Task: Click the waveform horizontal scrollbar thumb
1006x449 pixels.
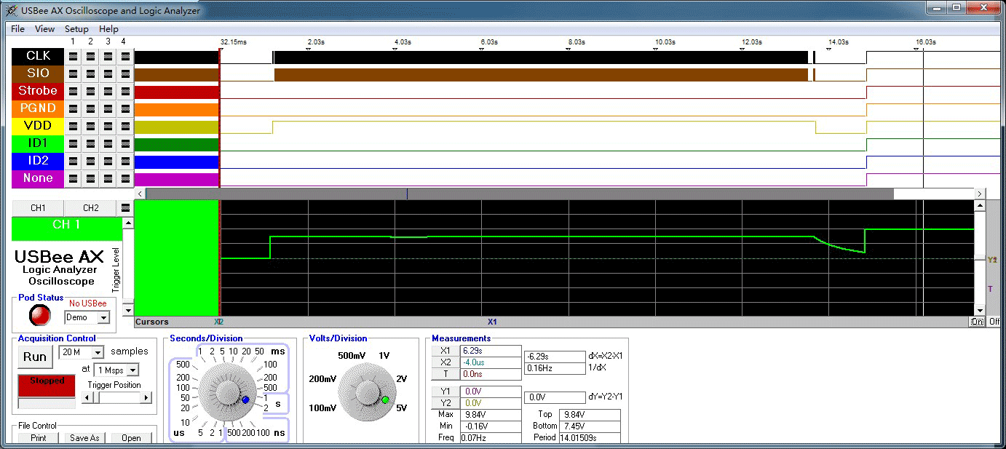Action: click(519, 194)
